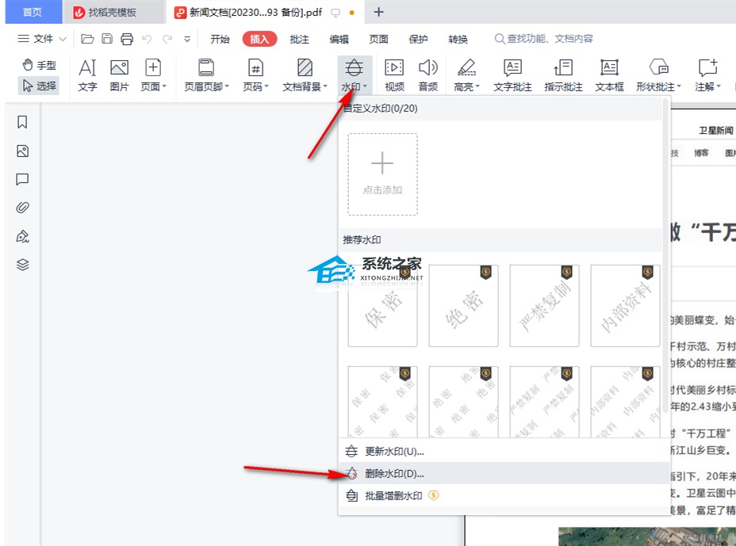
Task: Insert a video with 视频
Action: (x=394, y=75)
